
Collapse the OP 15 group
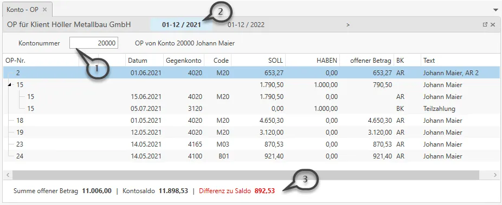click(9, 84)
